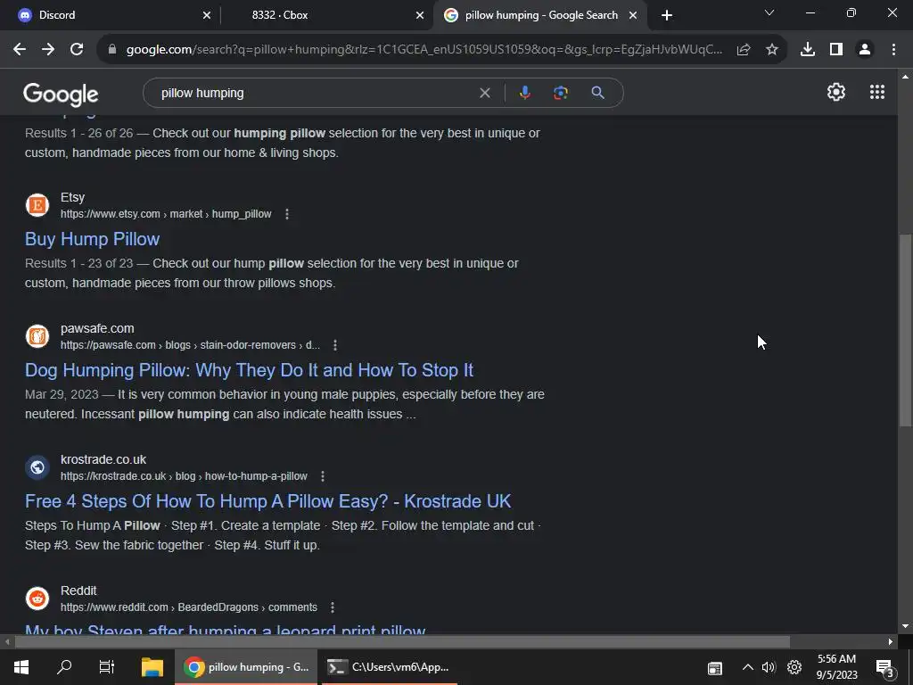
Task: Click the scroll-down arrow of vertical scrollbar
Action: (x=905, y=627)
